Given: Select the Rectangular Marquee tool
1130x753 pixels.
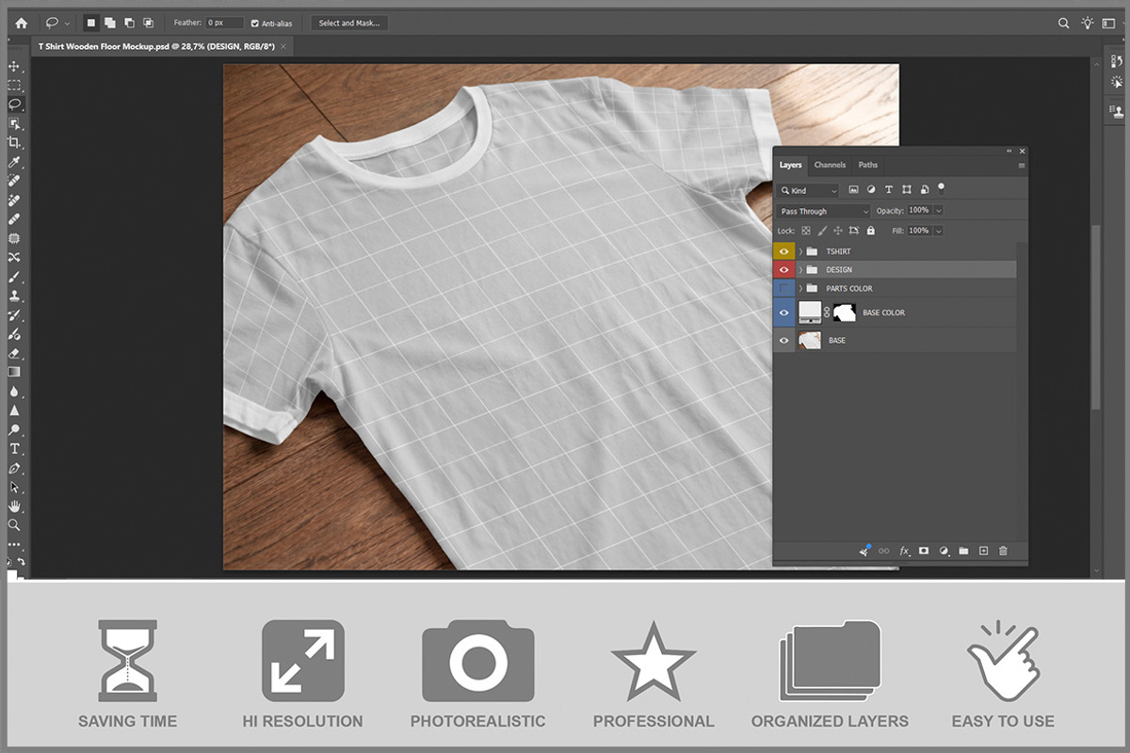Looking at the screenshot, I should coord(14,86).
